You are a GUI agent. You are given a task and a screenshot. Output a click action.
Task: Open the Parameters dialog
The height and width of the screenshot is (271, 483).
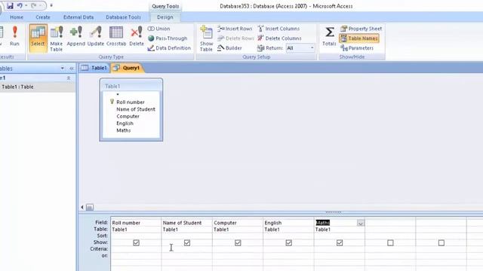pos(357,48)
